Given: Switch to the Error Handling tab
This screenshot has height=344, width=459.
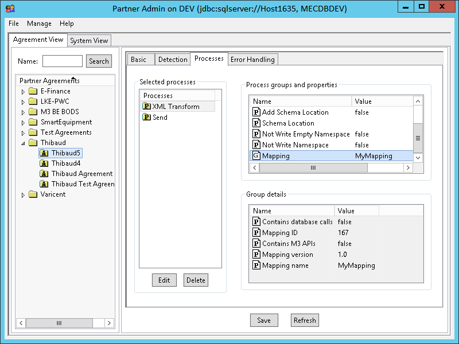Looking at the screenshot, I should point(252,59).
